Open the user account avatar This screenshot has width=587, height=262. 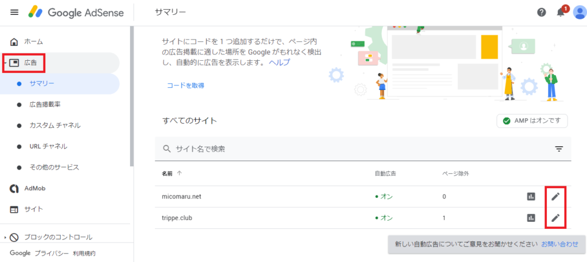point(580,13)
